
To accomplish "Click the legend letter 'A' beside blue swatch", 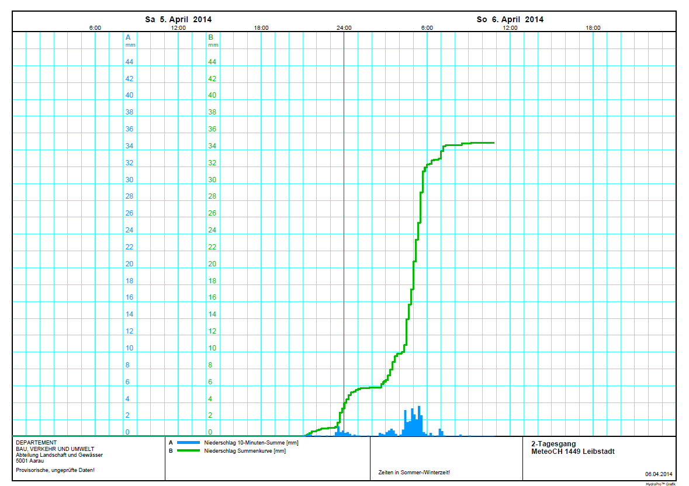I will [x=171, y=443].
